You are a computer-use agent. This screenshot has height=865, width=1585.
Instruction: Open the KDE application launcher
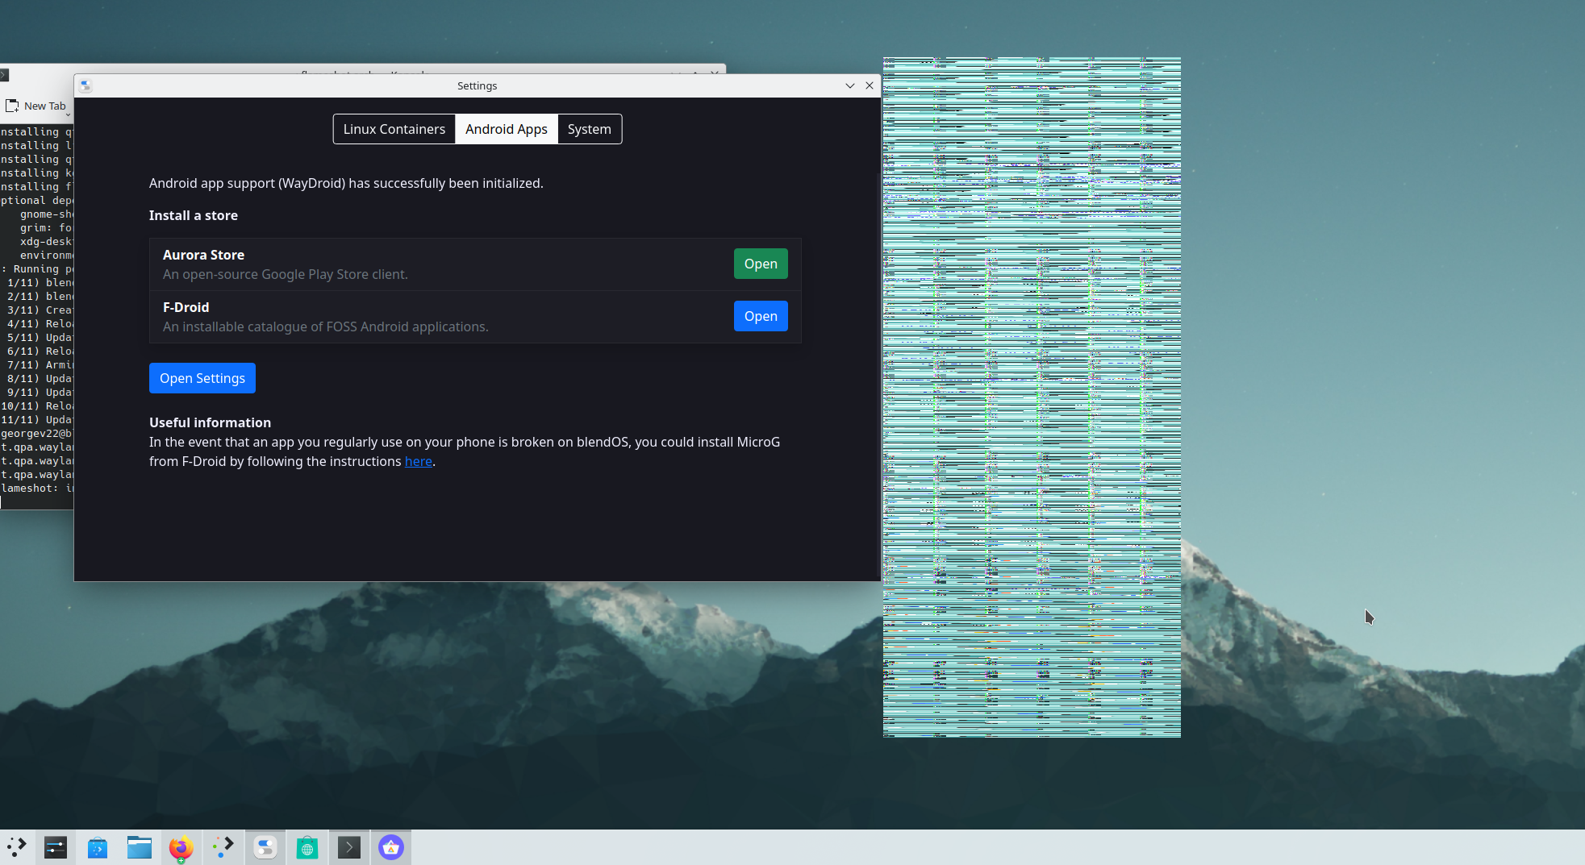click(17, 847)
